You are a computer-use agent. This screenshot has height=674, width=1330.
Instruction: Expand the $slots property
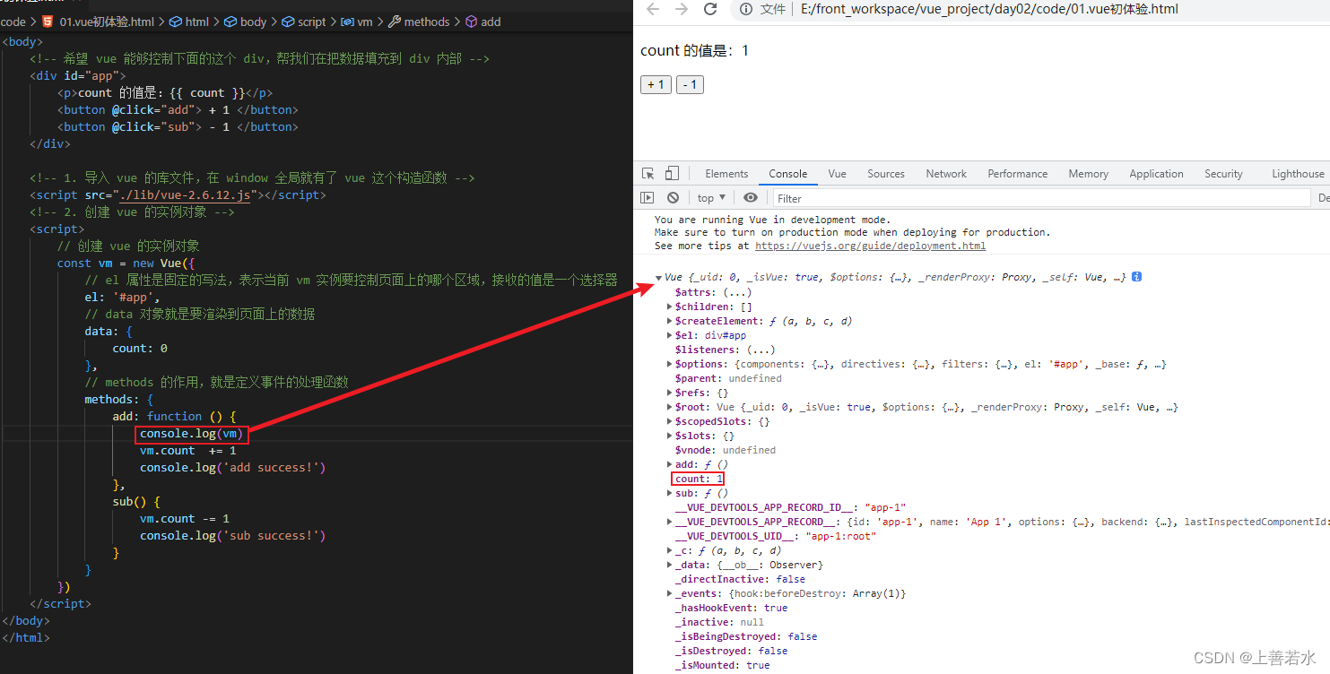pos(670,436)
